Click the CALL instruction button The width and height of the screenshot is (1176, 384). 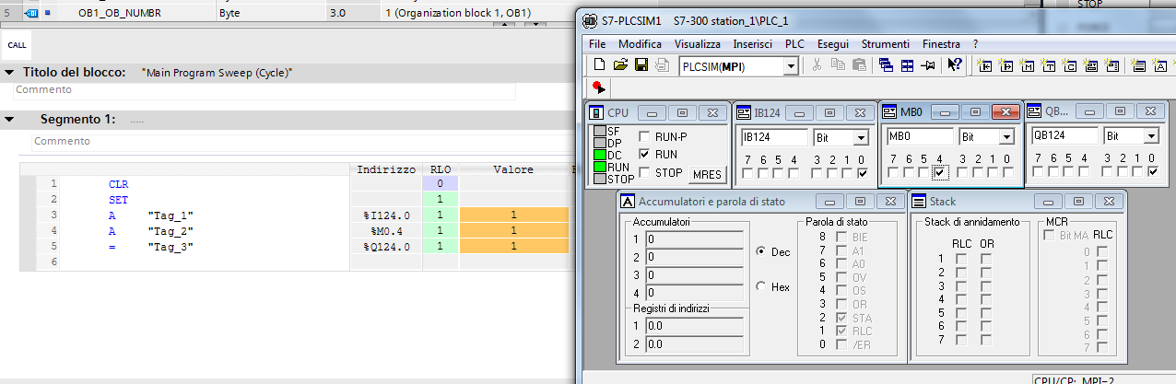[x=17, y=44]
